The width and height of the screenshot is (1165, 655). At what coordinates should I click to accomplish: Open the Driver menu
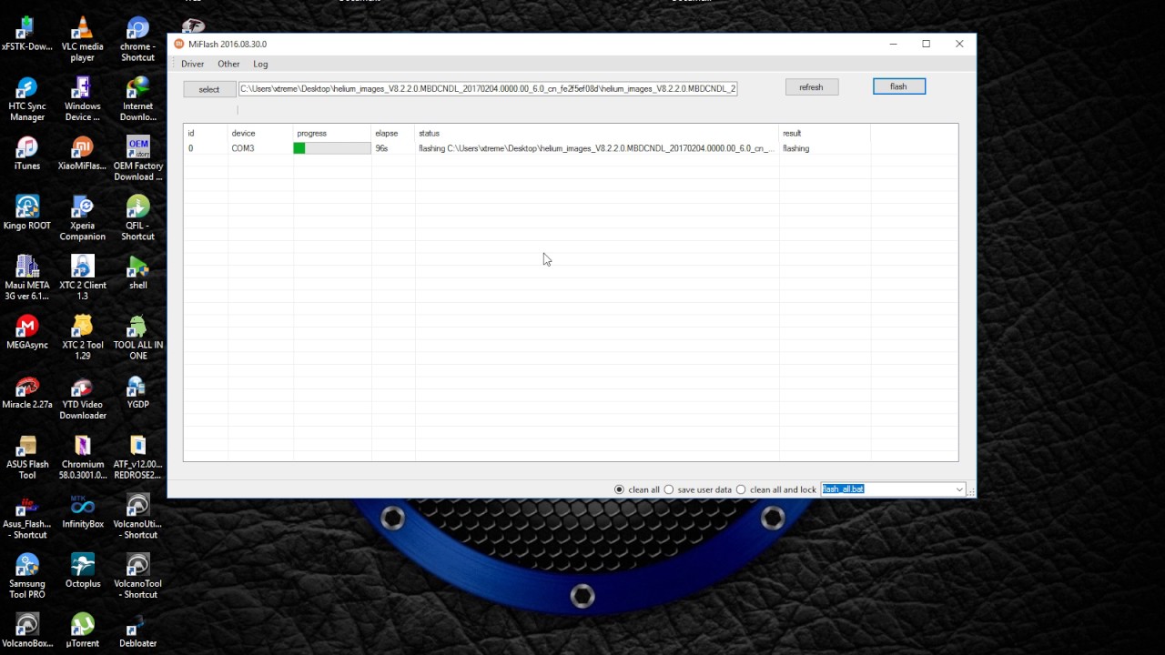192,64
